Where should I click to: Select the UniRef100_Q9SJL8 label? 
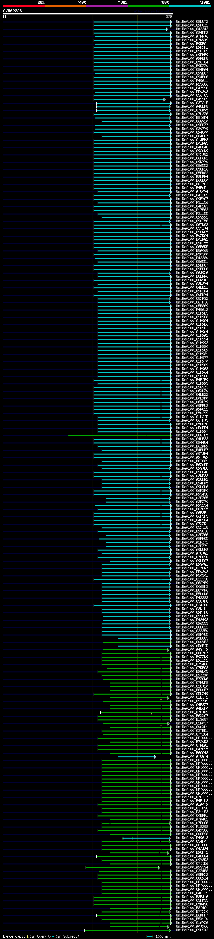[192, 468]
